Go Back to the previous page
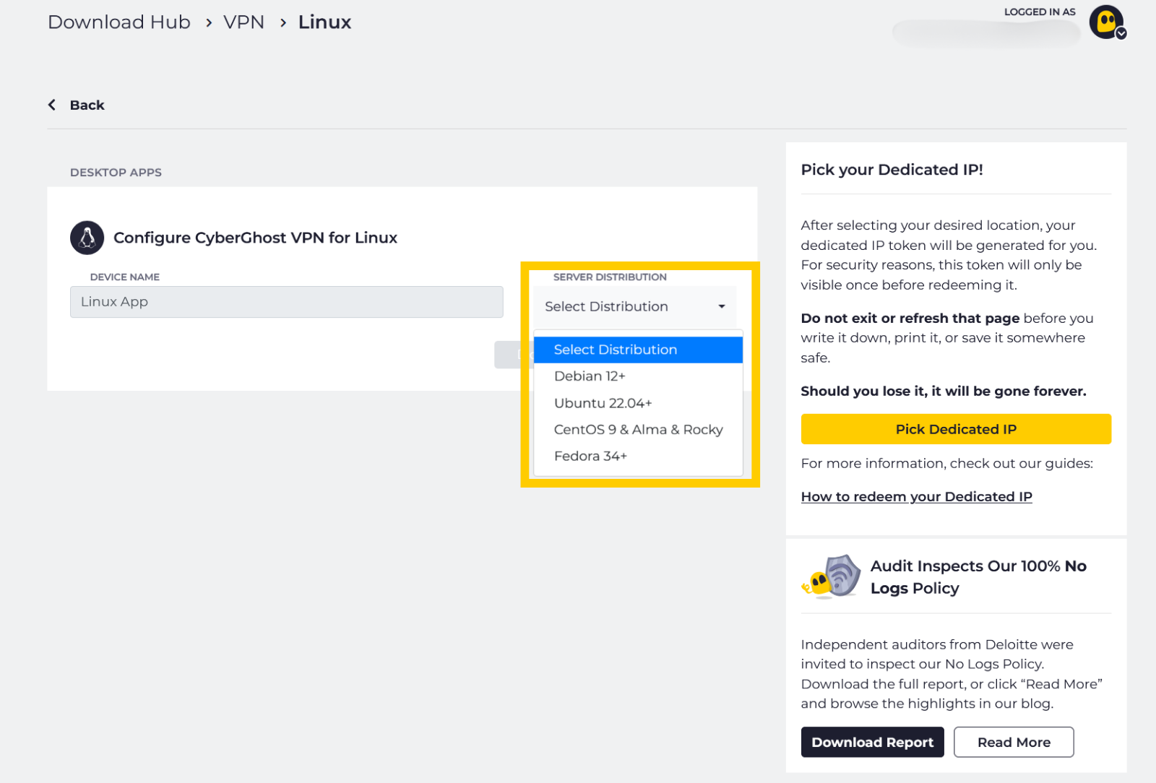 pos(87,105)
